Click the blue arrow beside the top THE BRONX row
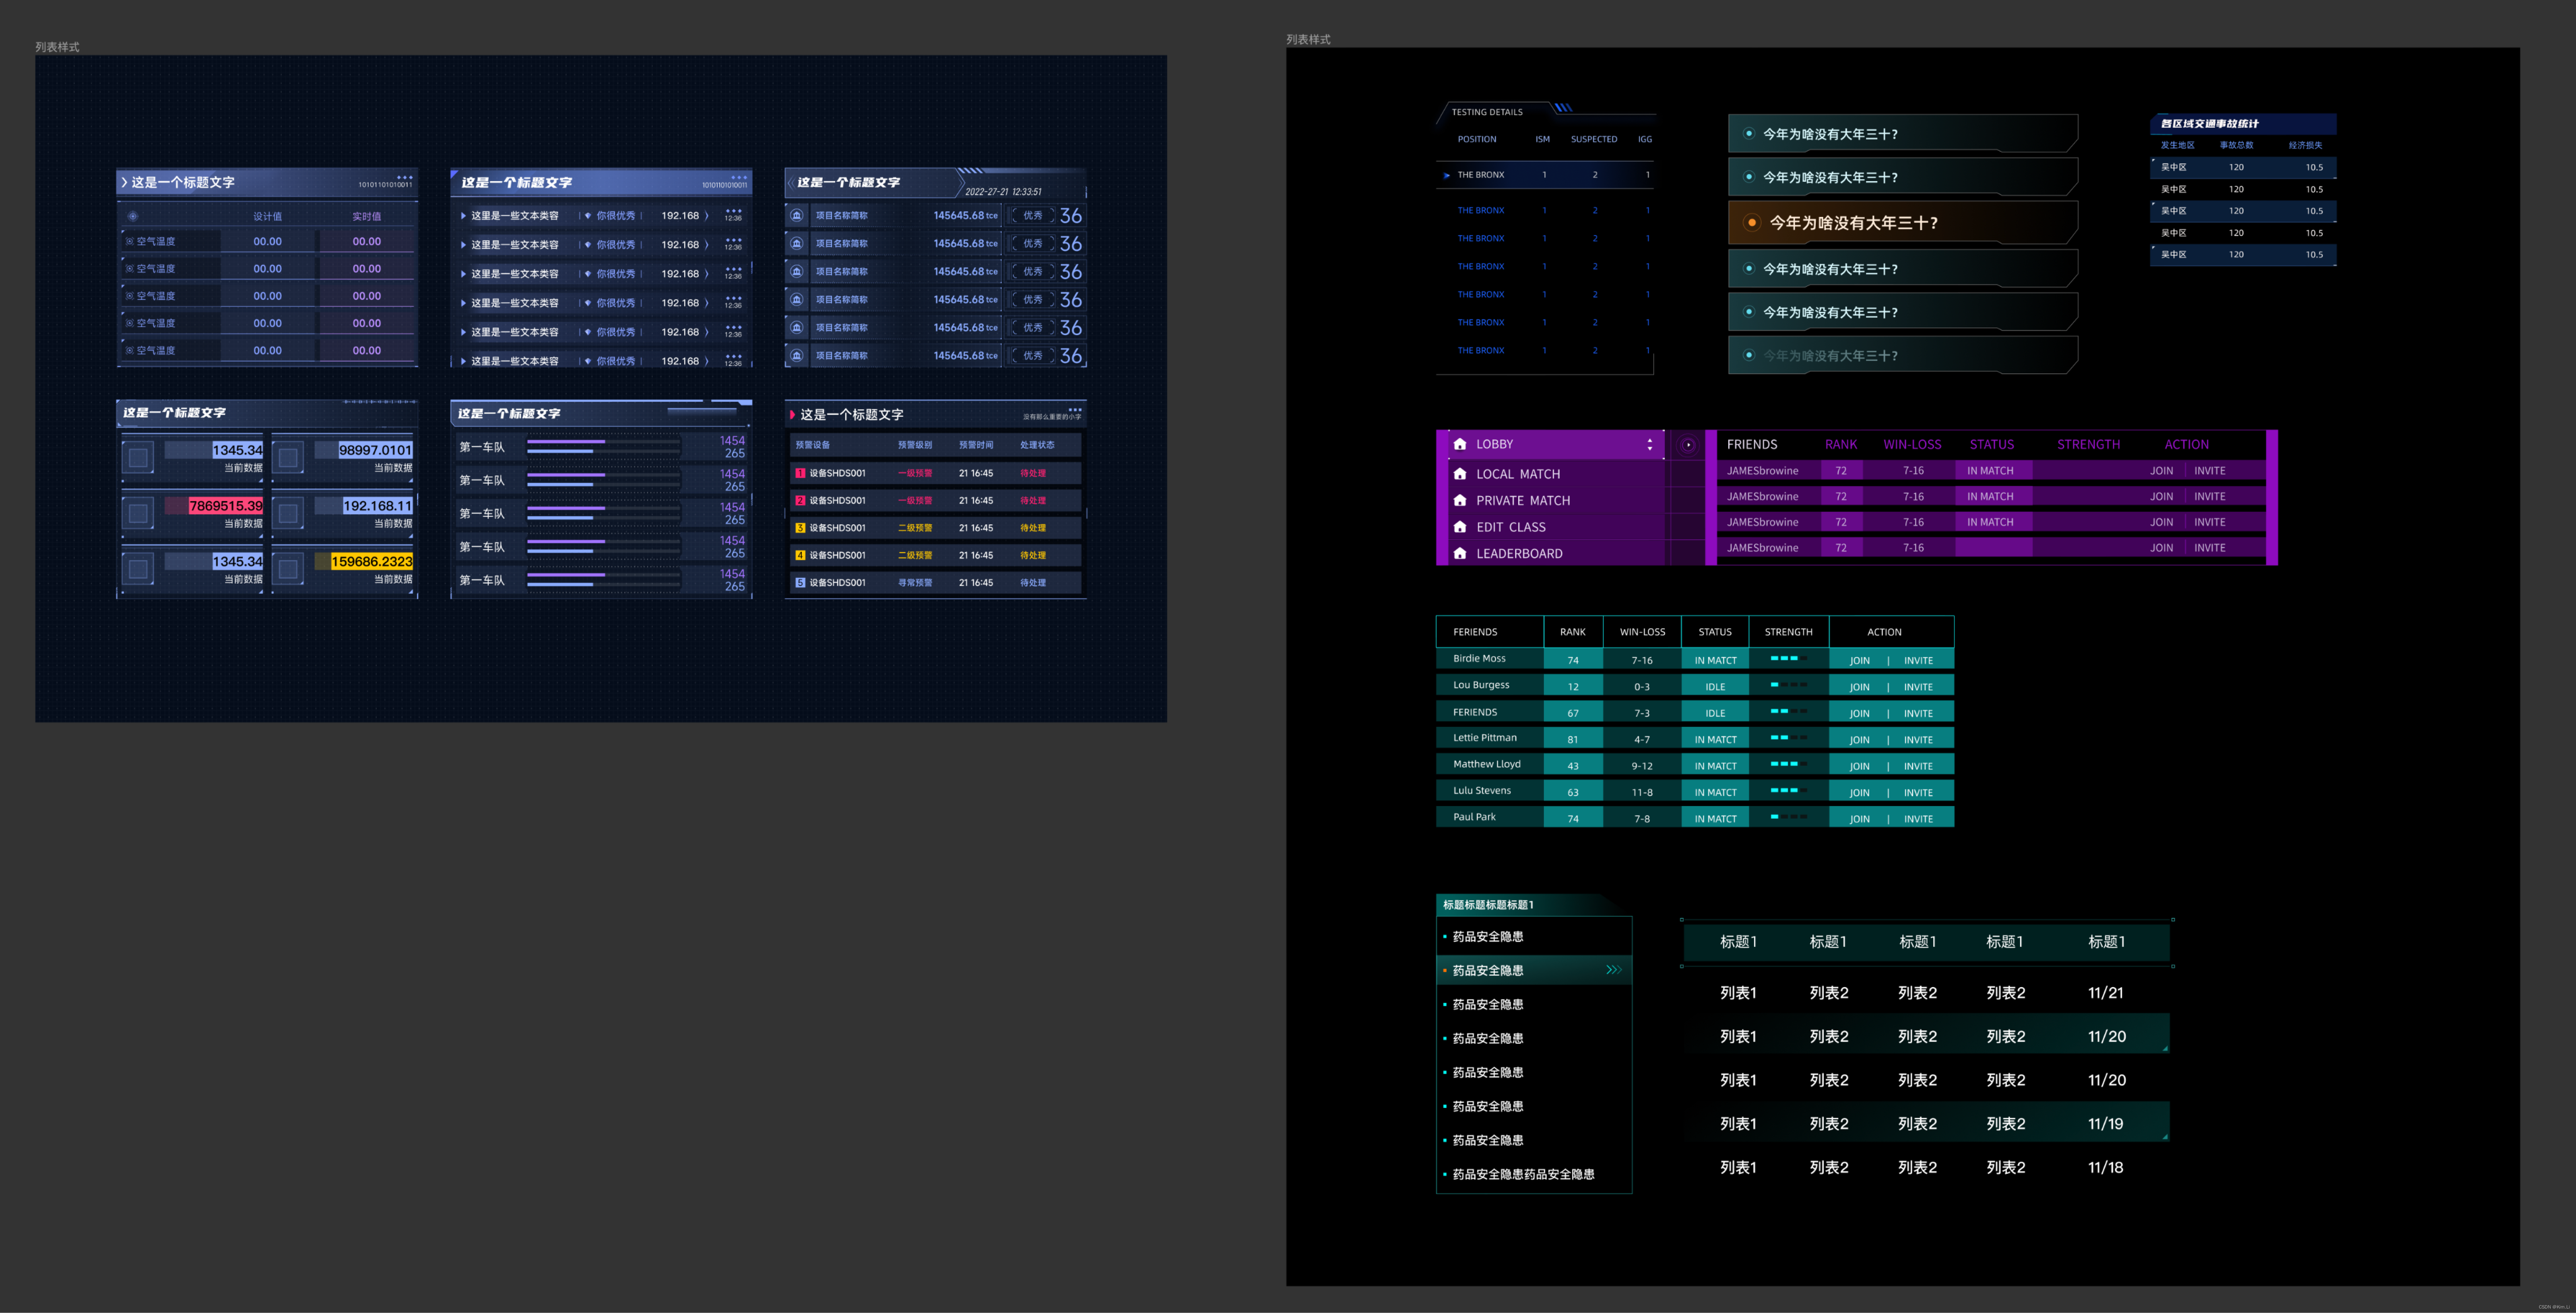The width and height of the screenshot is (2576, 1313). coord(1446,175)
